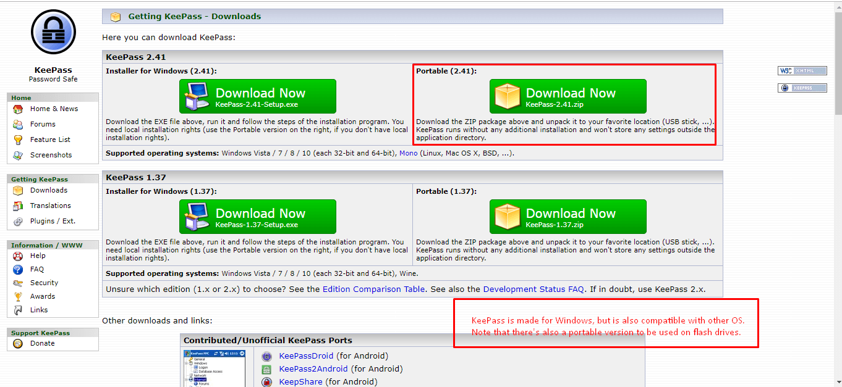Select Downloads in Getting KeePass menu

point(49,190)
